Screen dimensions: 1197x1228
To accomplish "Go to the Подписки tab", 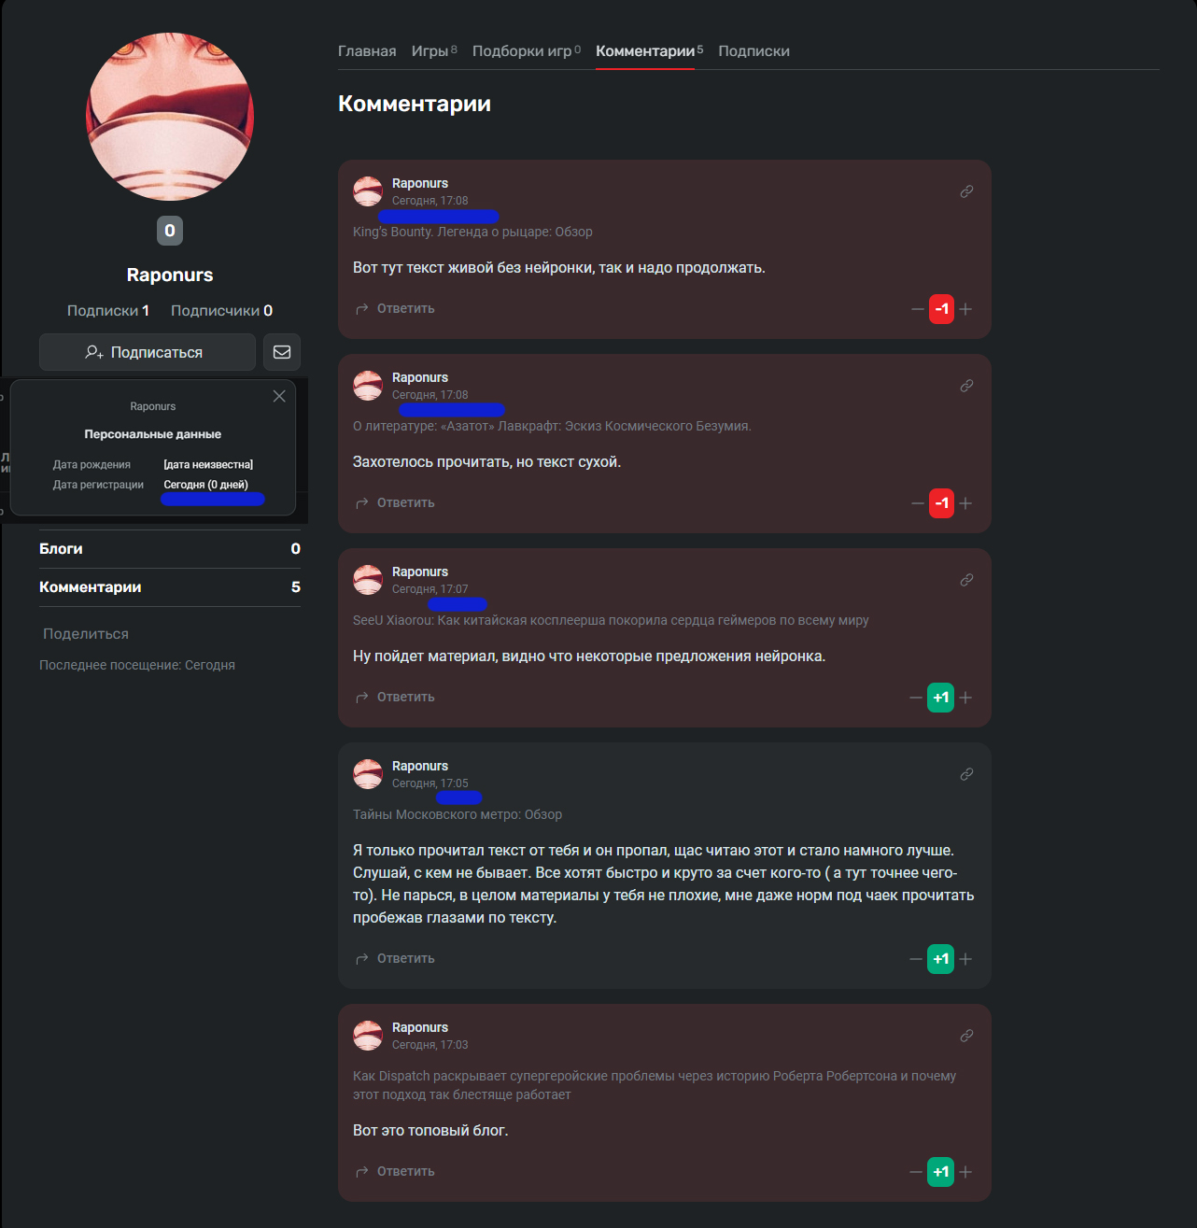I will (x=753, y=51).
